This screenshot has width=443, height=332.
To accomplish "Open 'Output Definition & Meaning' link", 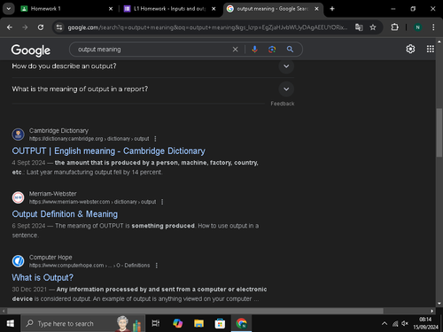I will click(65, 214).
